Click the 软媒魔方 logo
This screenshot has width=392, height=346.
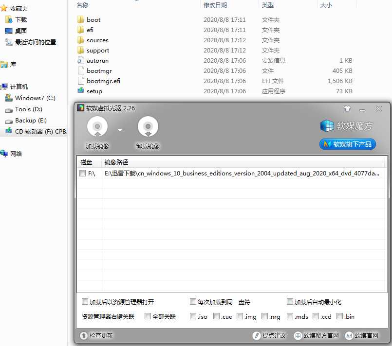click(346, 126)
